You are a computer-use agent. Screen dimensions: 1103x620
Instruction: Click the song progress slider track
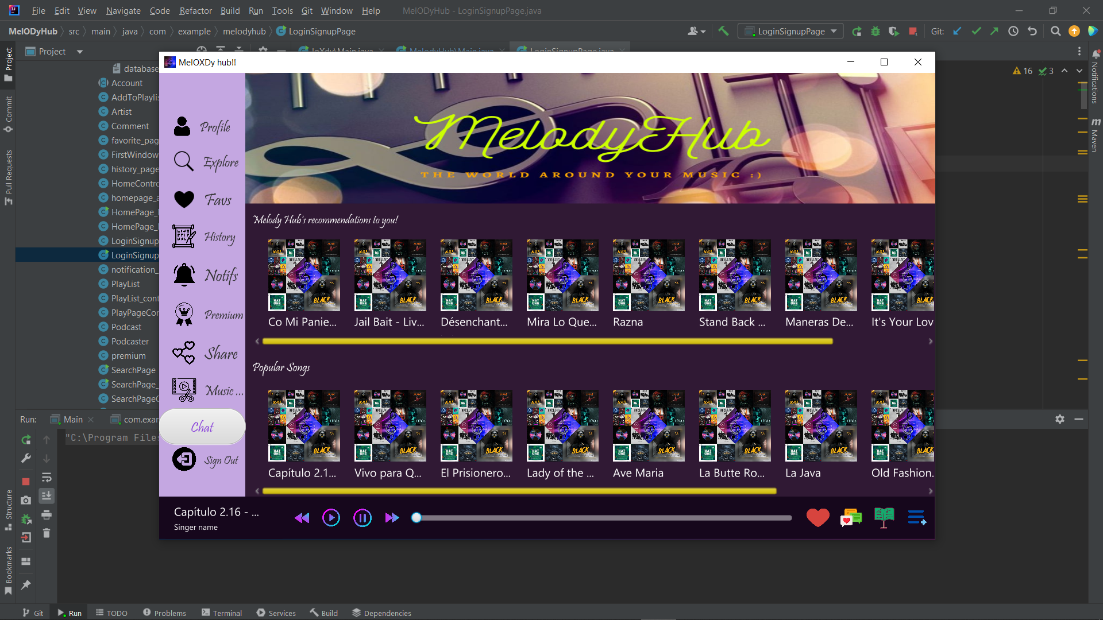(x=603, y=518)
